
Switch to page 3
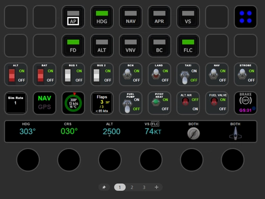144,187
